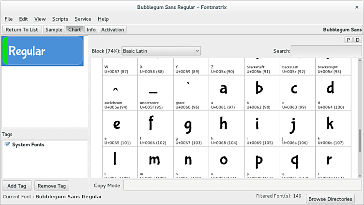The image size is (364, 205).
Task: Click Browse Directories button
Action: tap(331, 199)
